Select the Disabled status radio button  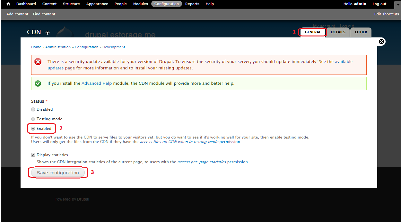33,109
